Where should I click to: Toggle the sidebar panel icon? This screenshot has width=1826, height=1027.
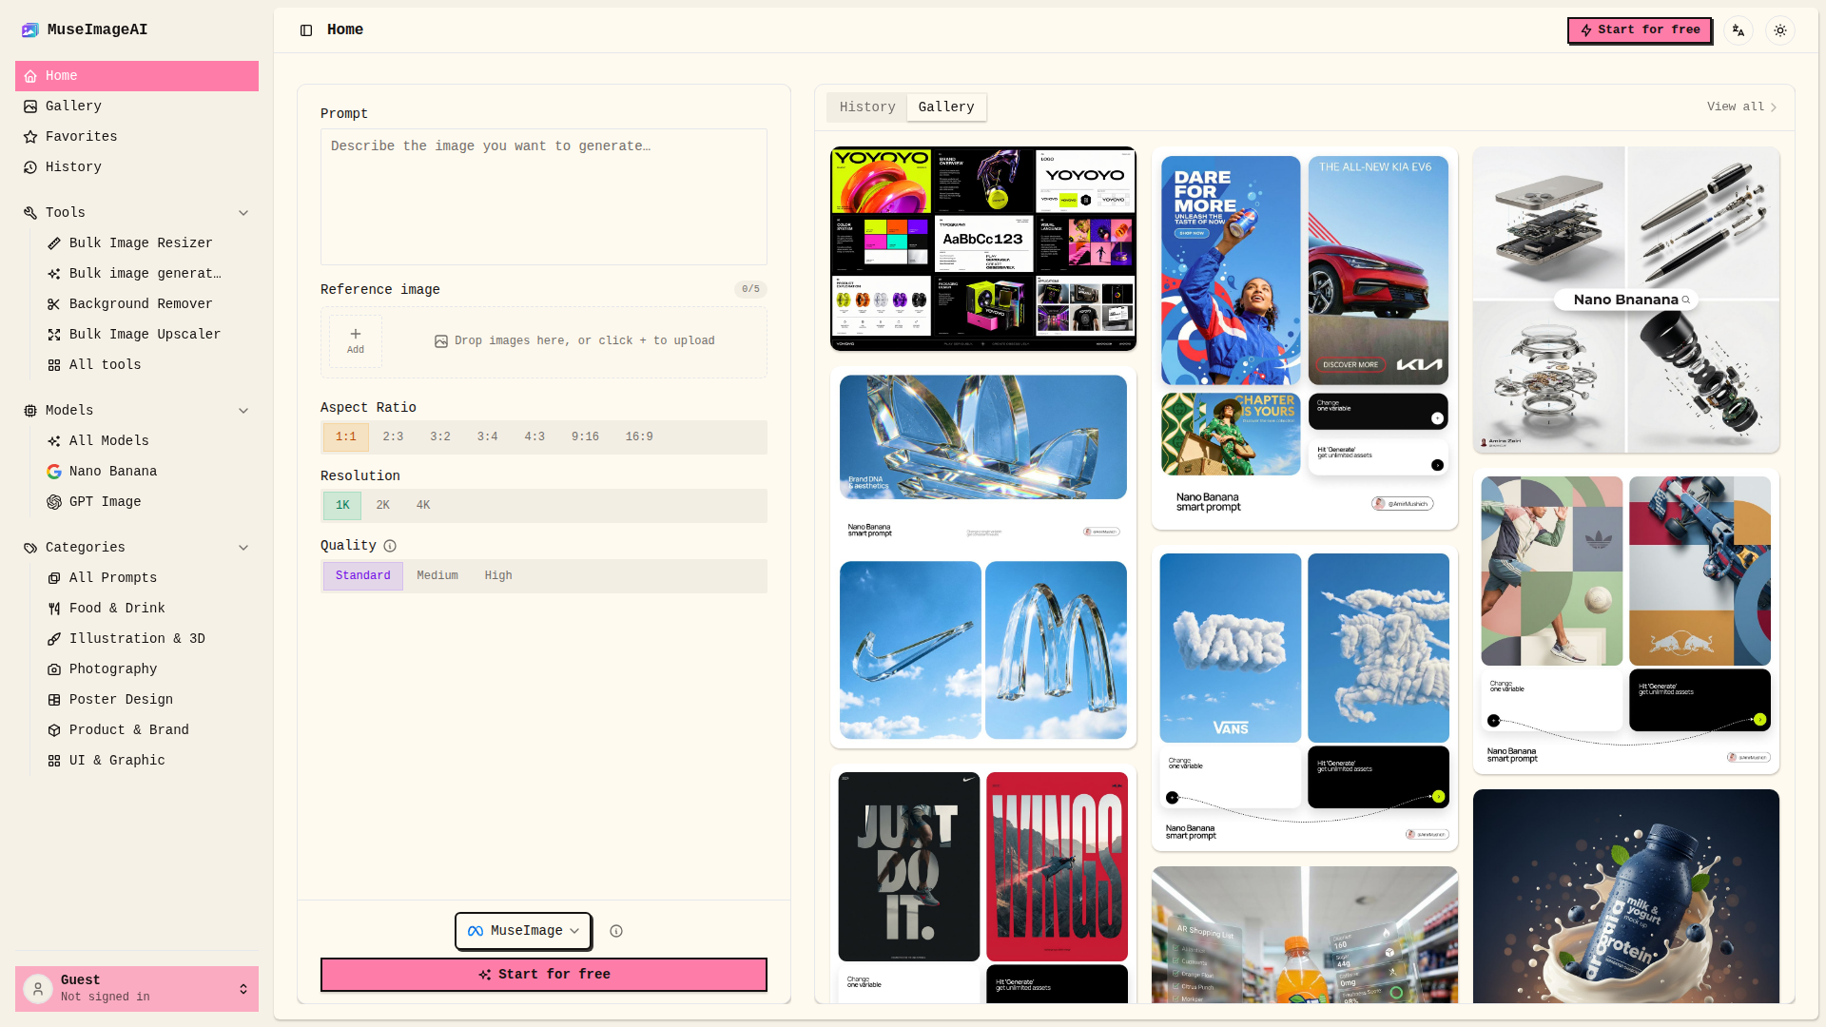(306, 30)
